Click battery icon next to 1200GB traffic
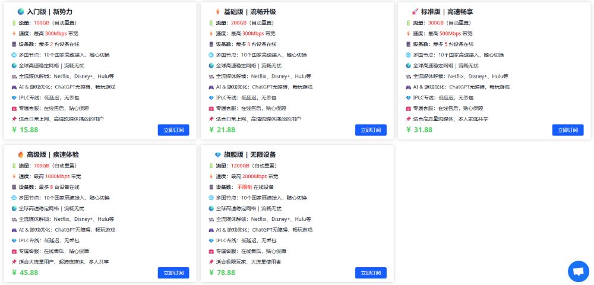Screen dimensions: 594x285 [x=211, y=166]
